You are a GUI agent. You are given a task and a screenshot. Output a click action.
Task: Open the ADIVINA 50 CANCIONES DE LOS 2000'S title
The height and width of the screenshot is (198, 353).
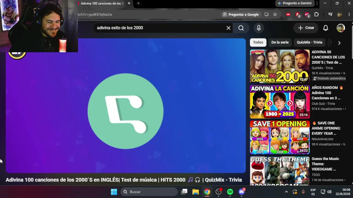(328, 57)
